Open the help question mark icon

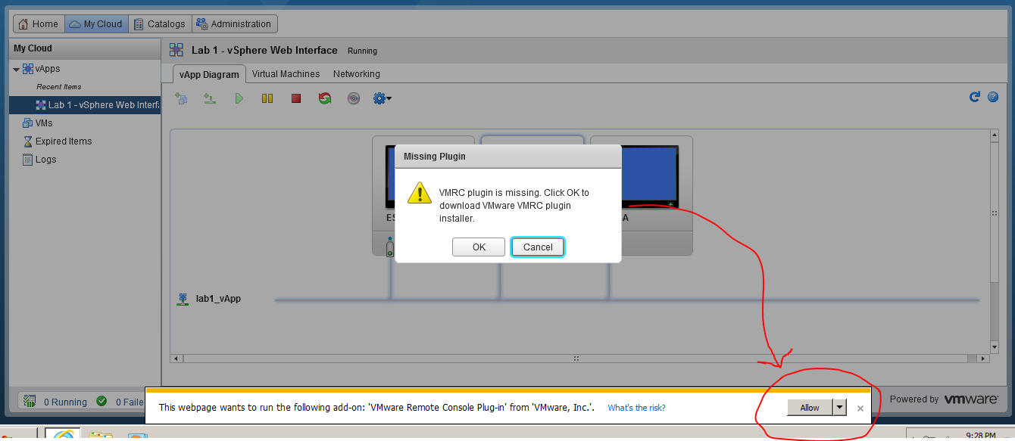click(992, 97)
